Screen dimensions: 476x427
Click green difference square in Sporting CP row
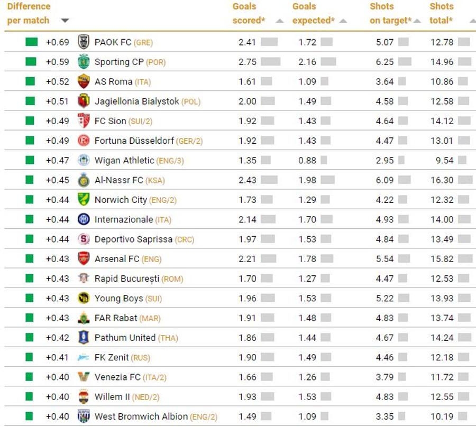(x=31, y=61)
